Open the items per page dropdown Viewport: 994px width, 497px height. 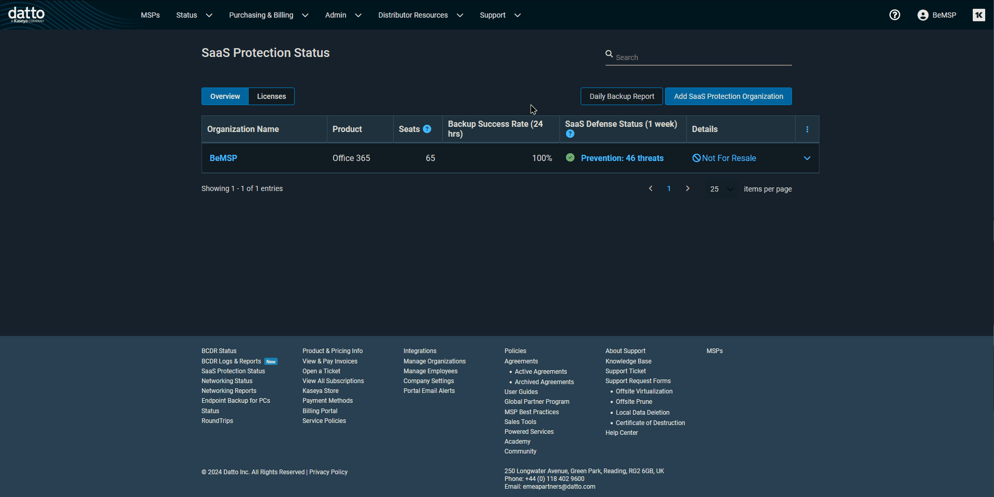(x=722, y=189)
